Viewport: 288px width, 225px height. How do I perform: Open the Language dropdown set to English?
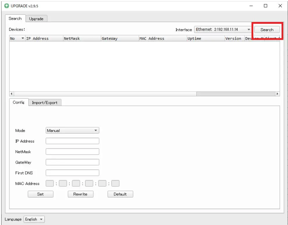[x=34, y=219]
